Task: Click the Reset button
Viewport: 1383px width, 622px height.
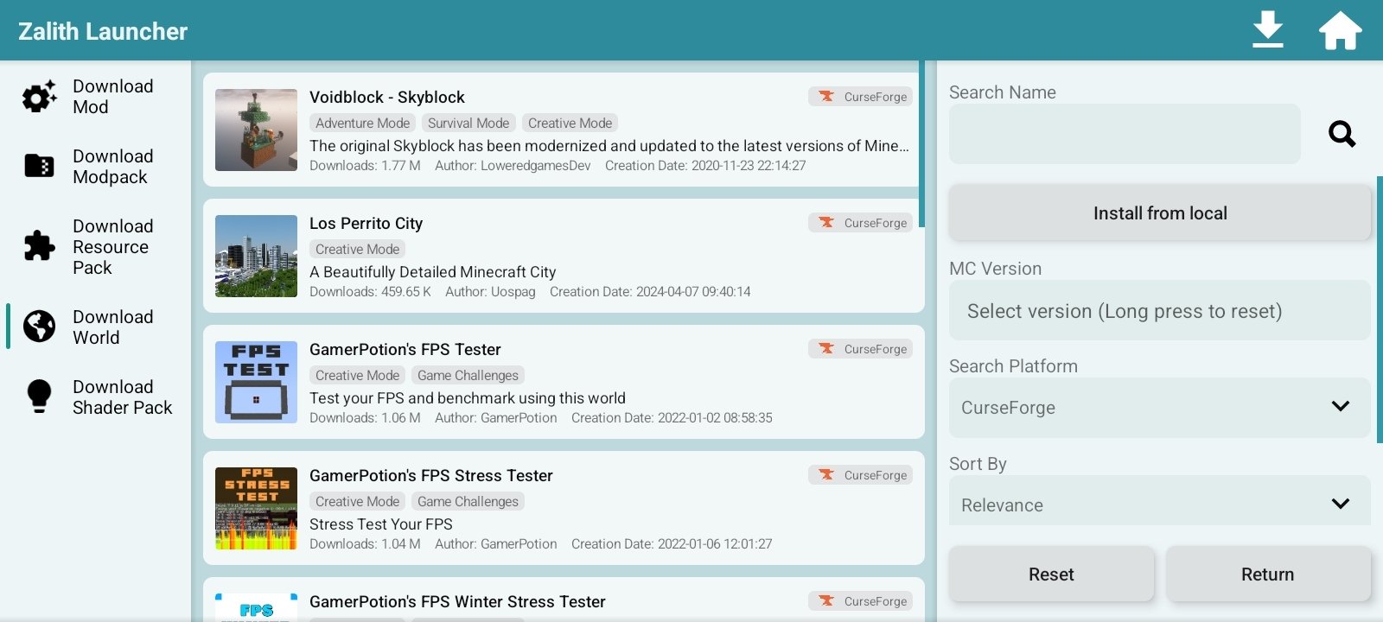Action: pyautogui.click(x=1051, y=574)
